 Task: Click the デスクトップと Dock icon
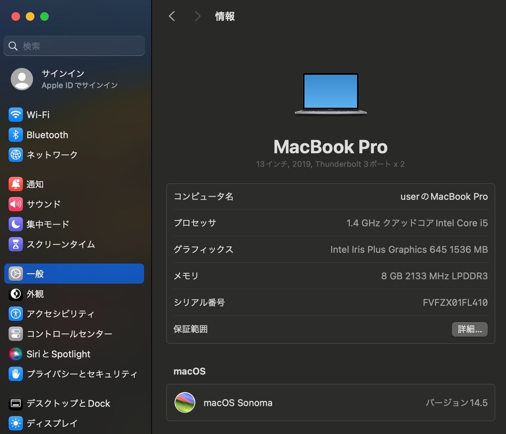point(15,403)
